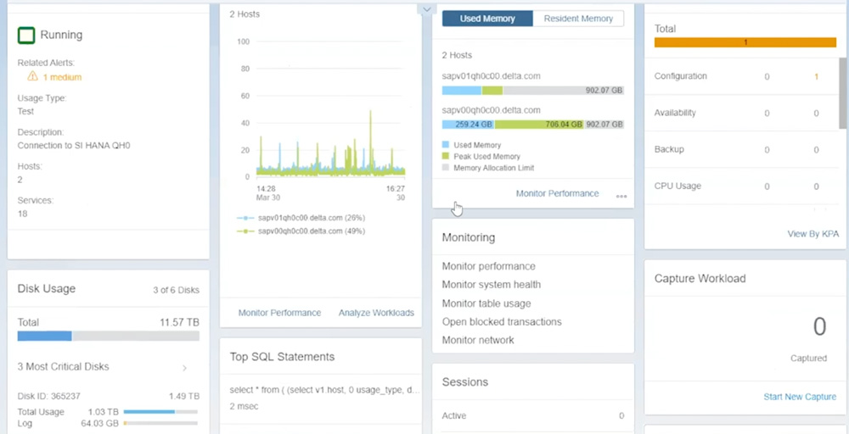
Task: Switch to Resident Memory view
Action: click(578, 19)
